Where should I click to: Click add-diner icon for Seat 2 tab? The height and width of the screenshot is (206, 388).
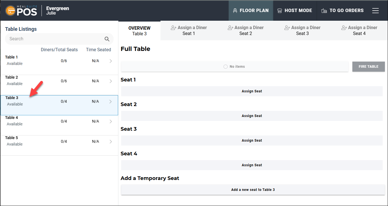point(230,28)
